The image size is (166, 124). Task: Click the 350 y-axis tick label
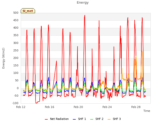coord(16,35)
